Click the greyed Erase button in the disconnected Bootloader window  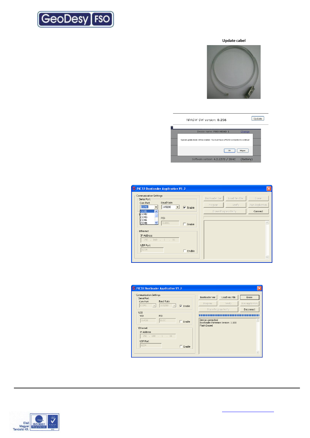pyautogui.click(x=258, y=198)
